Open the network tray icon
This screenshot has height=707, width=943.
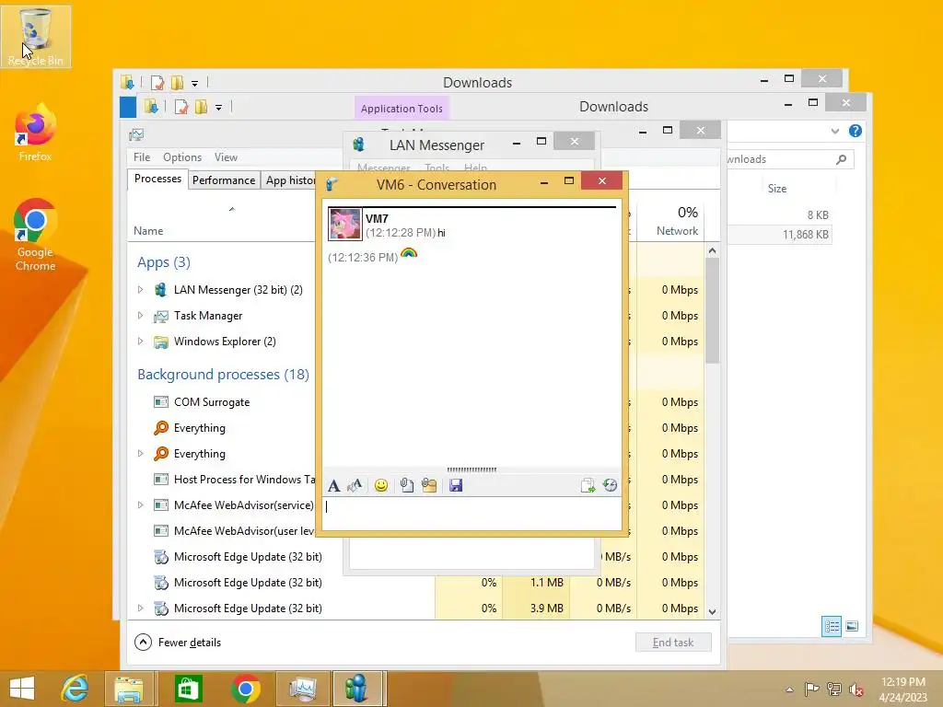(834, 689)
